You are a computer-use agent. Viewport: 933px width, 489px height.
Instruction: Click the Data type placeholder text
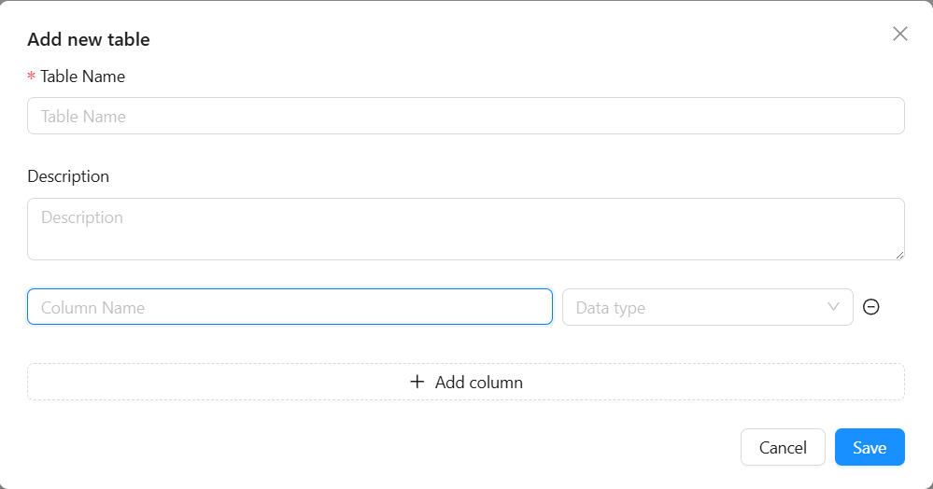pyautogui.click(x=611, y=308)
